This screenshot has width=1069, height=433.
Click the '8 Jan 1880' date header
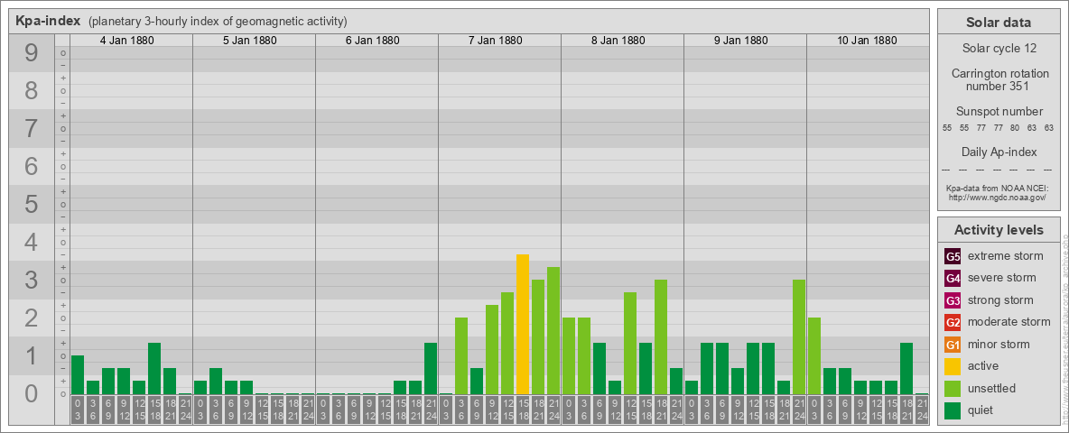(618, 41)
